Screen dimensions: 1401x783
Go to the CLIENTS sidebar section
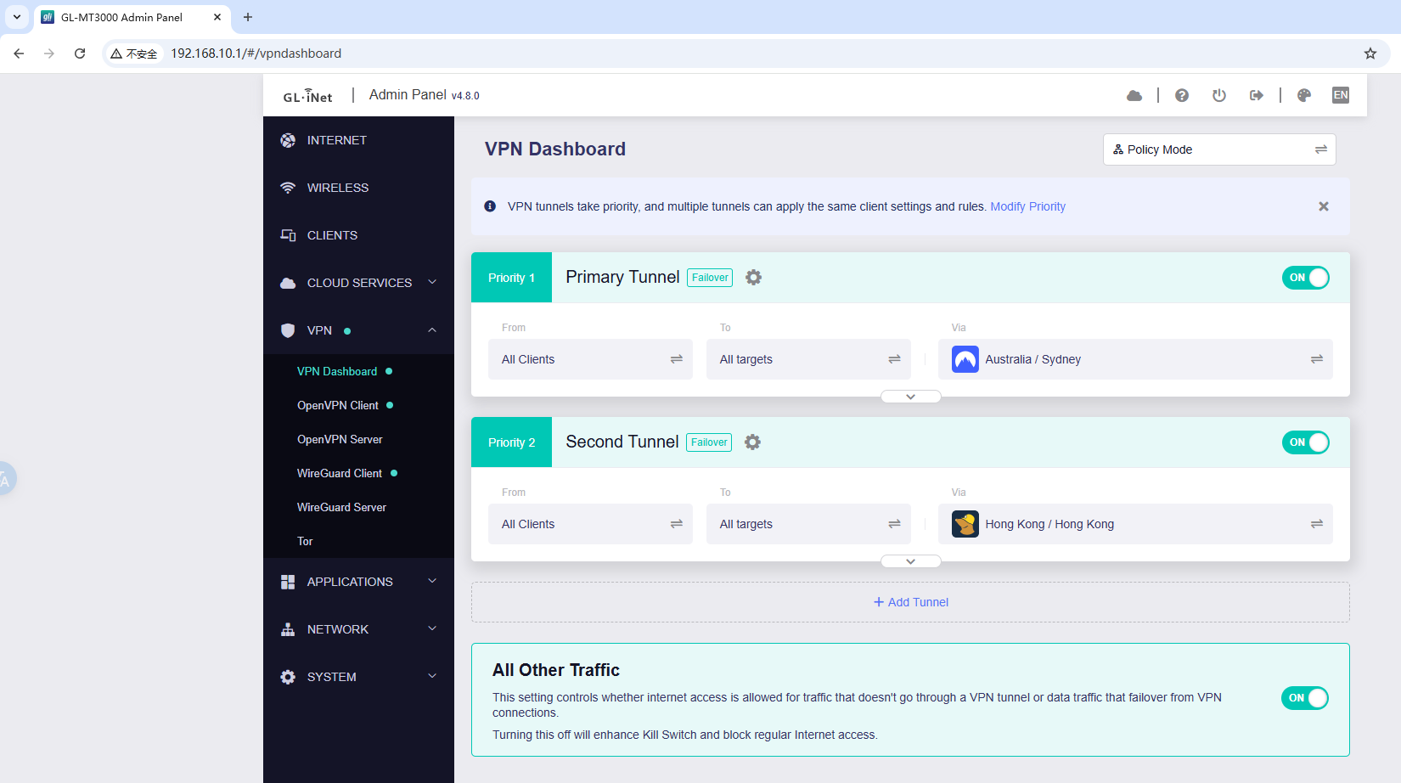click(x=332, y=235)
